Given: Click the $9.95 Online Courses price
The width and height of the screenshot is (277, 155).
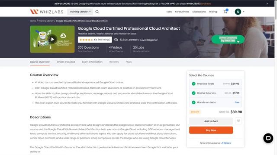Looking at the screenshot, I should pos(236,93).
